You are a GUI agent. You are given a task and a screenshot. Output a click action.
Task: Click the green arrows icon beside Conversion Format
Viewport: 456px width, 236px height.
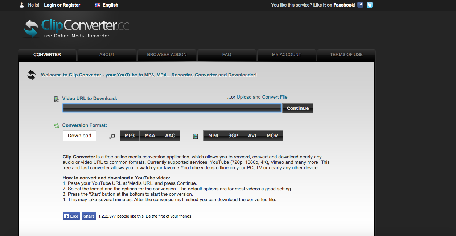click(x=57, y=125)
